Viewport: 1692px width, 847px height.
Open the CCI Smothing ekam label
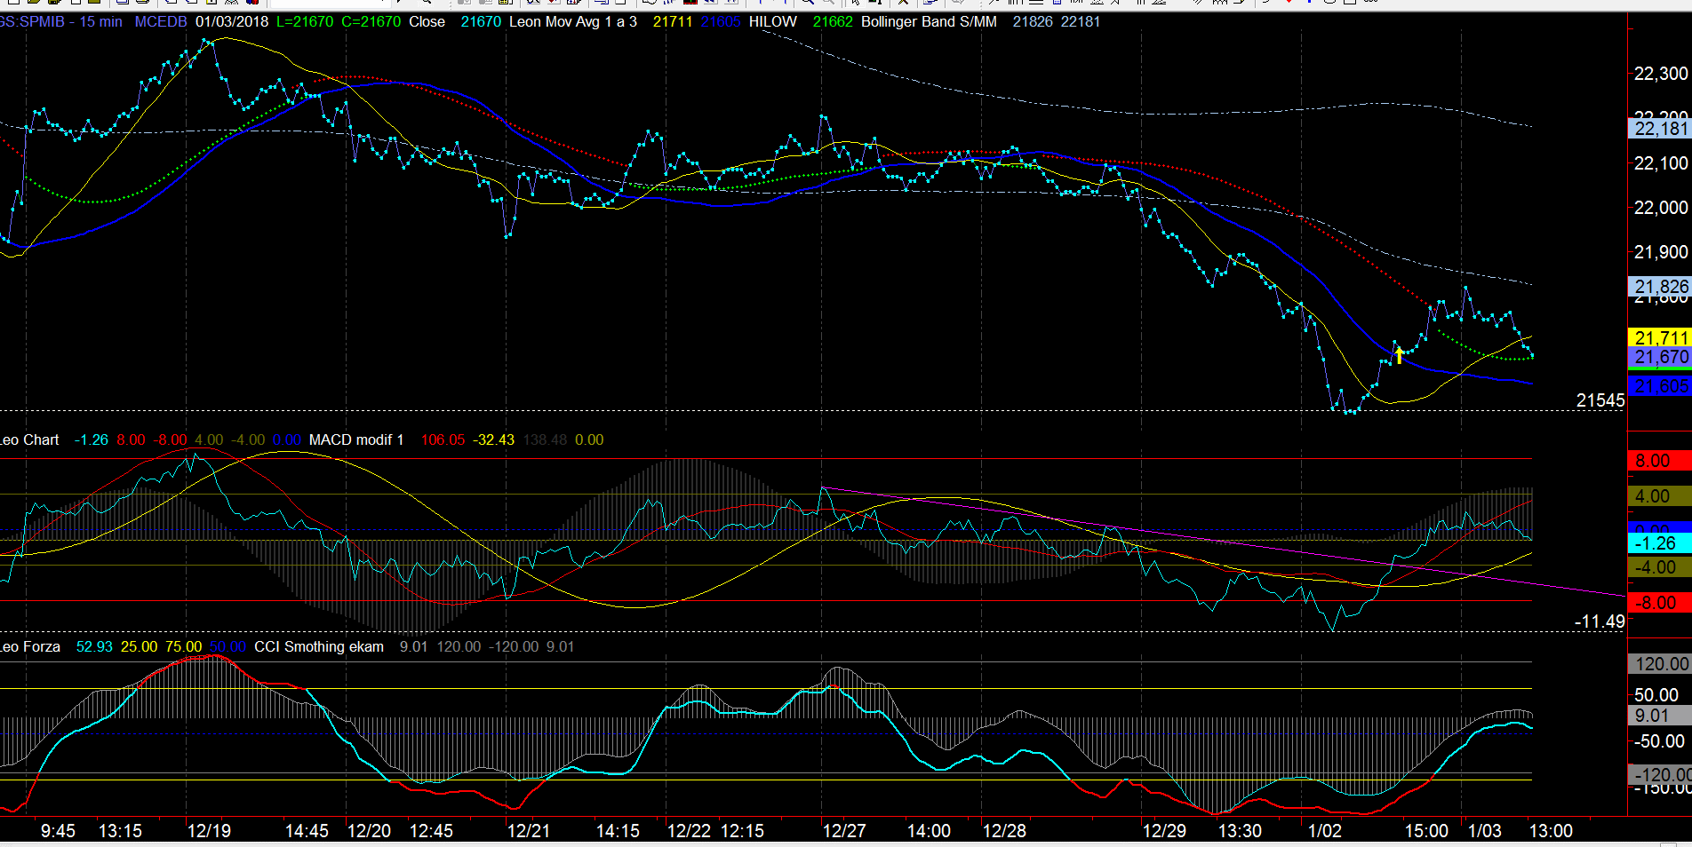(x=319, y=647)
